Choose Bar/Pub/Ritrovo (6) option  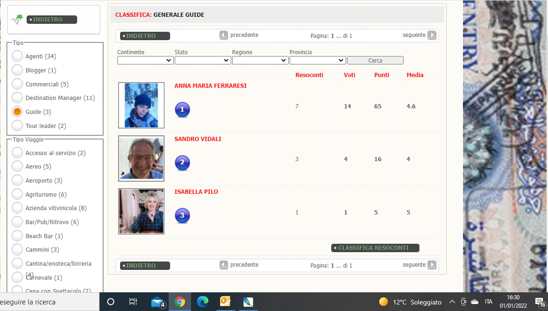[17, 222]
